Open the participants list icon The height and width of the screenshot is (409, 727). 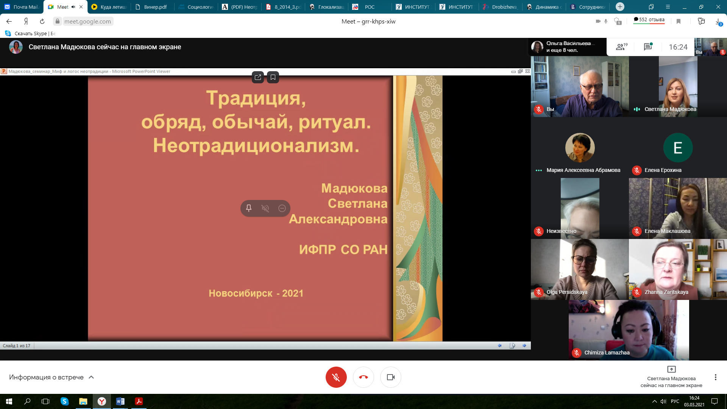point(621,47)
